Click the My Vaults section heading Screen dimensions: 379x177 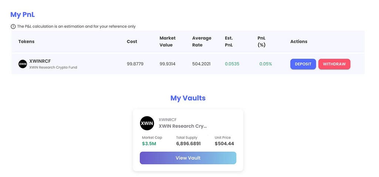[x=188, y=98]
